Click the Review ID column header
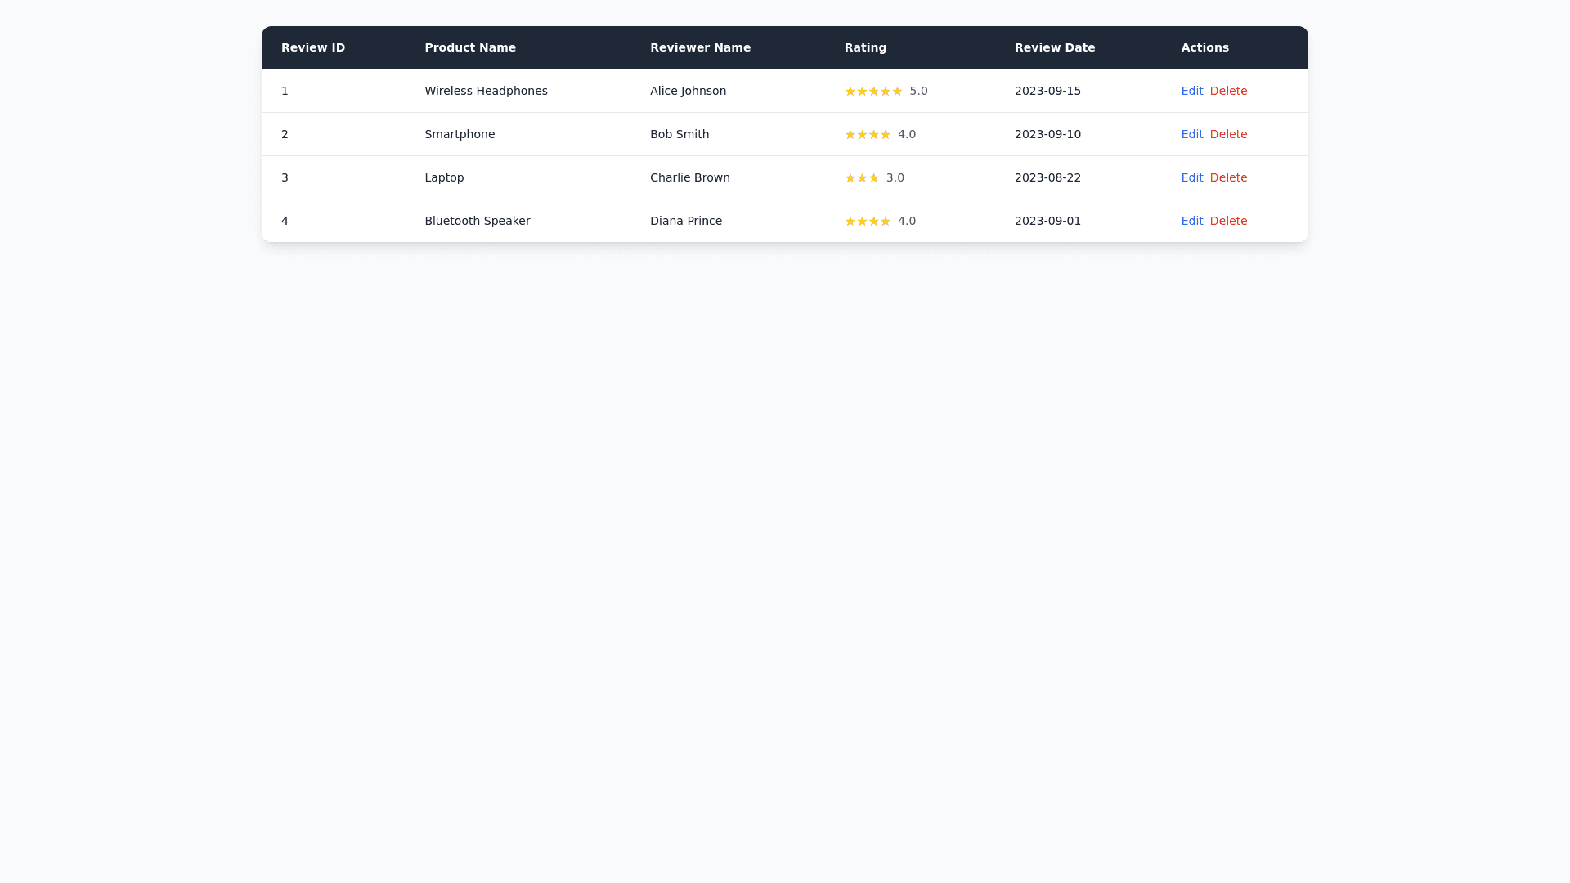Image resolution: width=1570 pixels, height=883 pixels. [x=313, y=47]
